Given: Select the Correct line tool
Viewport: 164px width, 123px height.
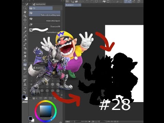Looking at the screenshot, I should point(25,92).
